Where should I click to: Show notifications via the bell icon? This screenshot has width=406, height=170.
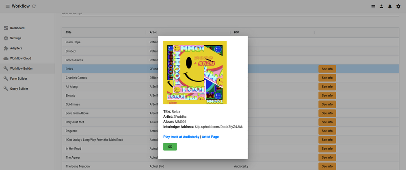click(x=390, y=6)
